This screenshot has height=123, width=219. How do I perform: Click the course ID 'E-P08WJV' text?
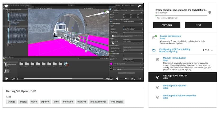click(x=161, y=13)
